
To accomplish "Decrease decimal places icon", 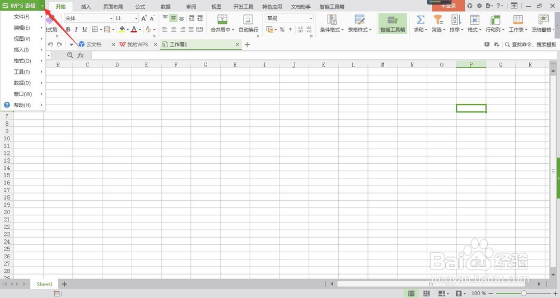I will coord(309,30).
